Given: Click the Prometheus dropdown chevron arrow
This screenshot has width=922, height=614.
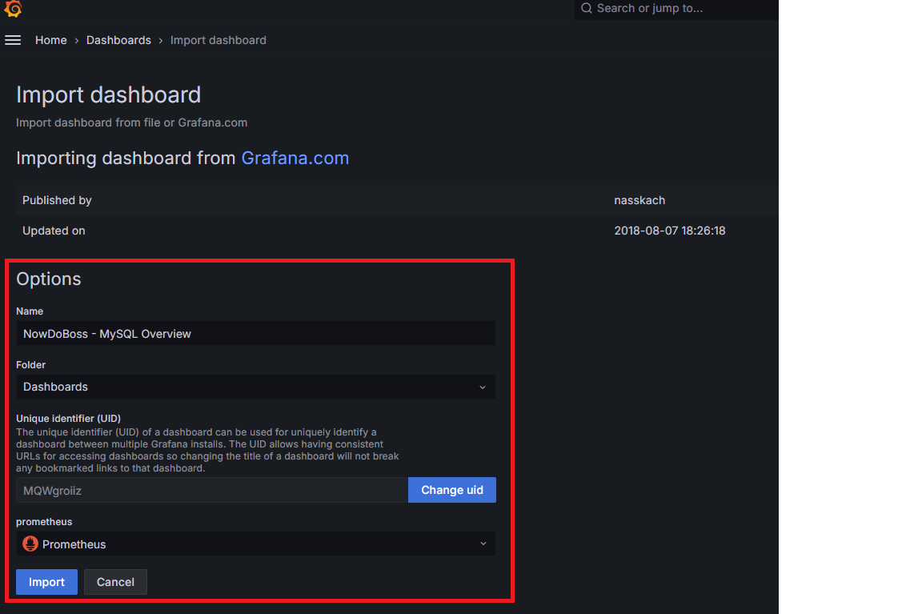Looking at the screenshot, I should coord(483,544).
